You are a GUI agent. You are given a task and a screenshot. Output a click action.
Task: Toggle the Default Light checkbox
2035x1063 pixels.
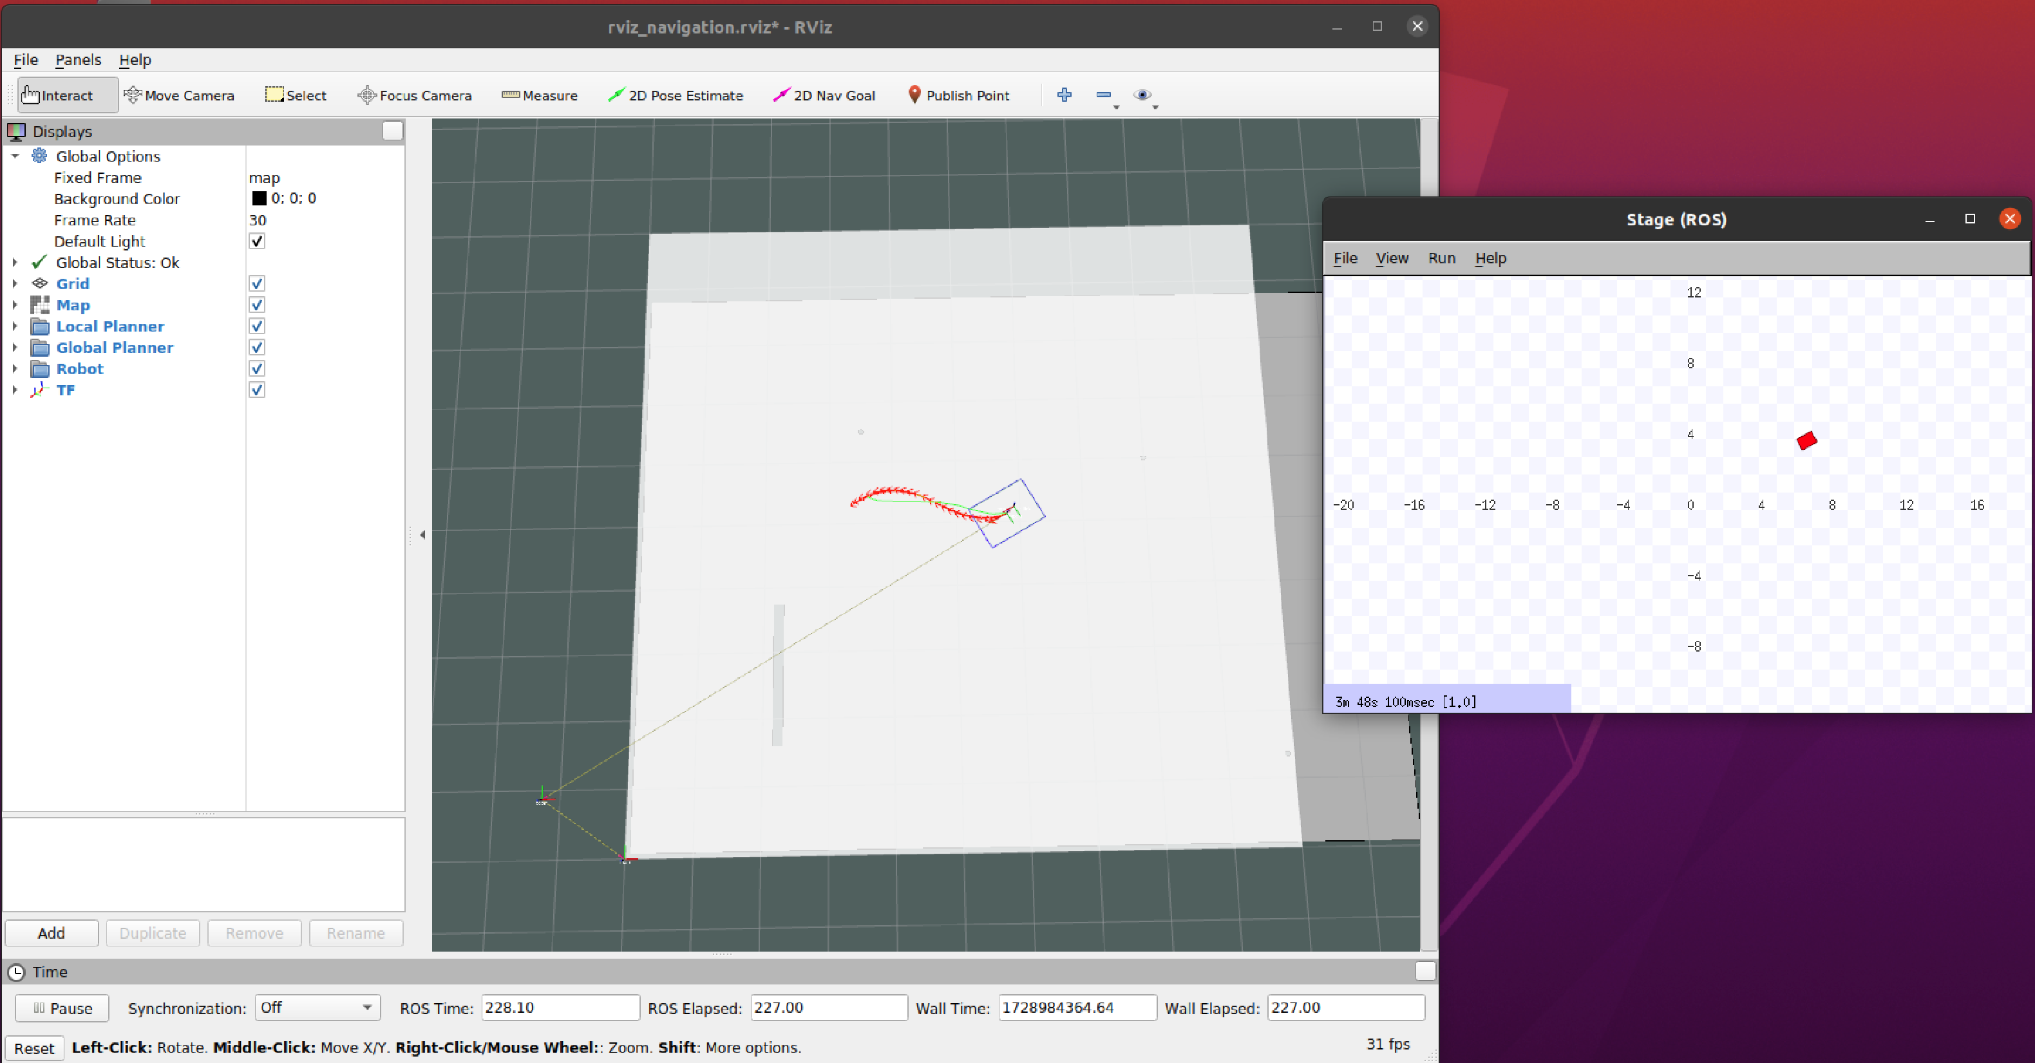pyautogui.click(x=257, y=241)
